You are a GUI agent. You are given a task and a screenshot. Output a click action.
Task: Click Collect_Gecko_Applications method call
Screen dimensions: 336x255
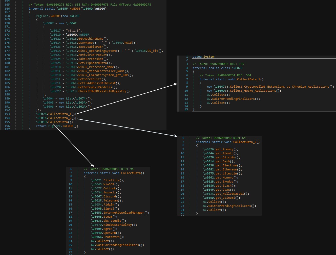coord(253,91)
